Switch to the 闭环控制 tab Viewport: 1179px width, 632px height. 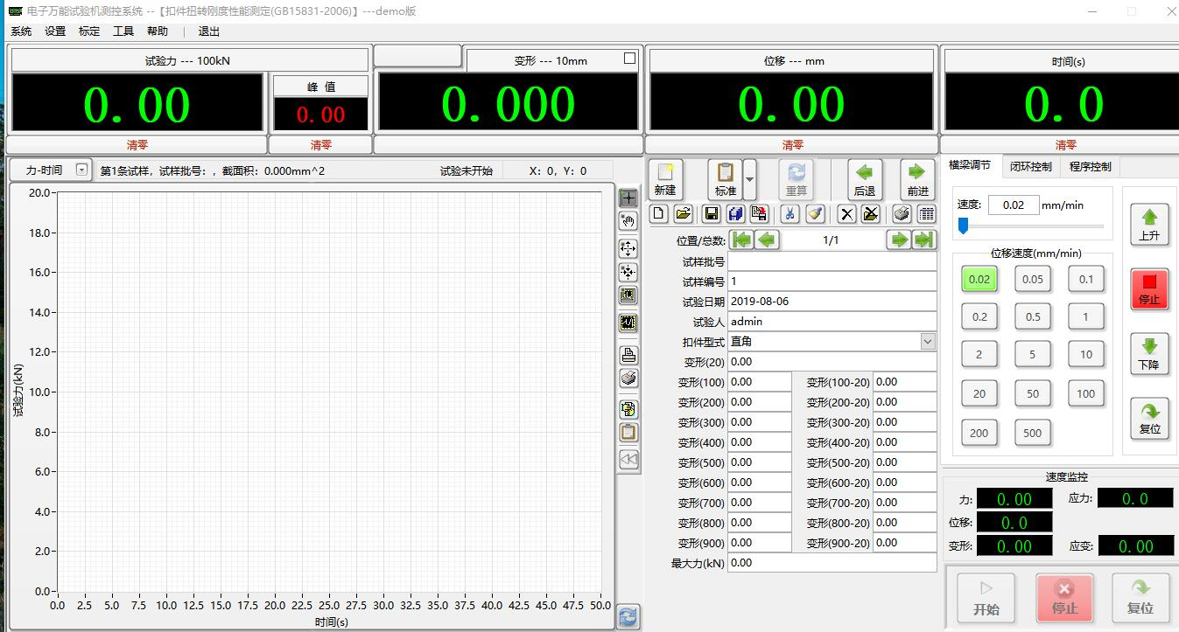tap(1030, 166)
